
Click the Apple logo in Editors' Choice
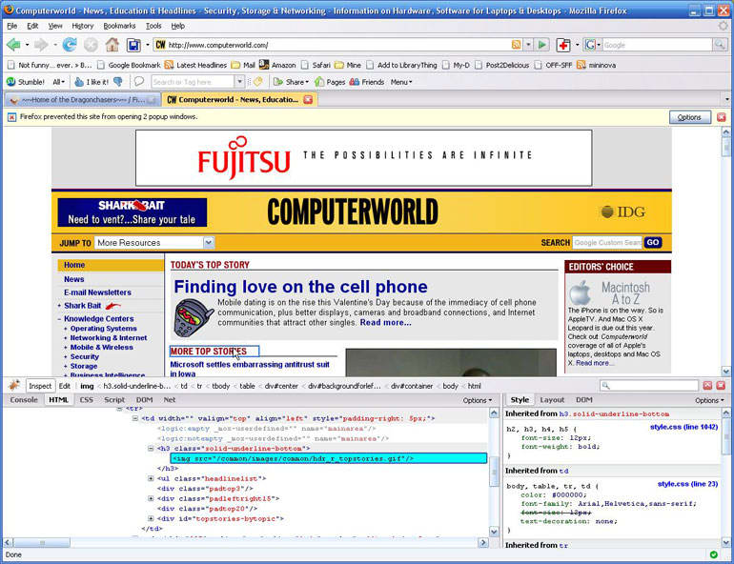[x=580, y=292]
